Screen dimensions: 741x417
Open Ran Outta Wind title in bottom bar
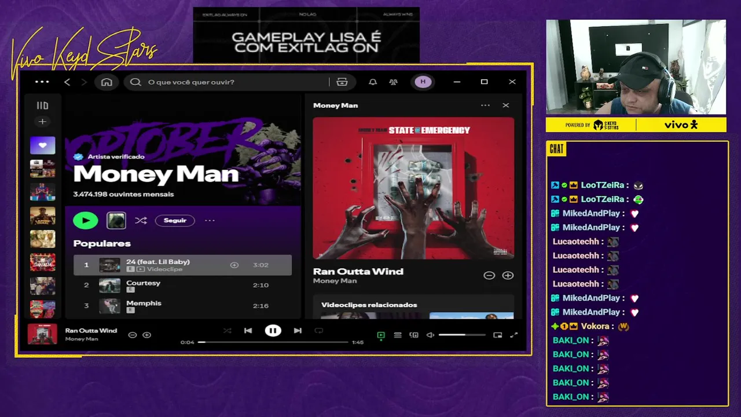coord(91,331)
